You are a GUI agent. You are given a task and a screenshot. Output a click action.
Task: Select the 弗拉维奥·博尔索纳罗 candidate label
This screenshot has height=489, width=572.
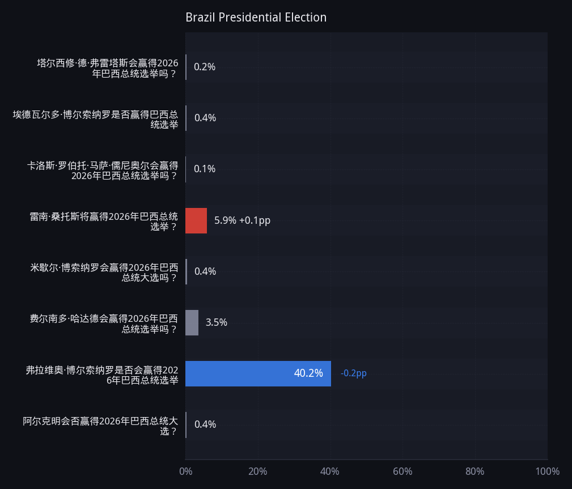point(102,375)
